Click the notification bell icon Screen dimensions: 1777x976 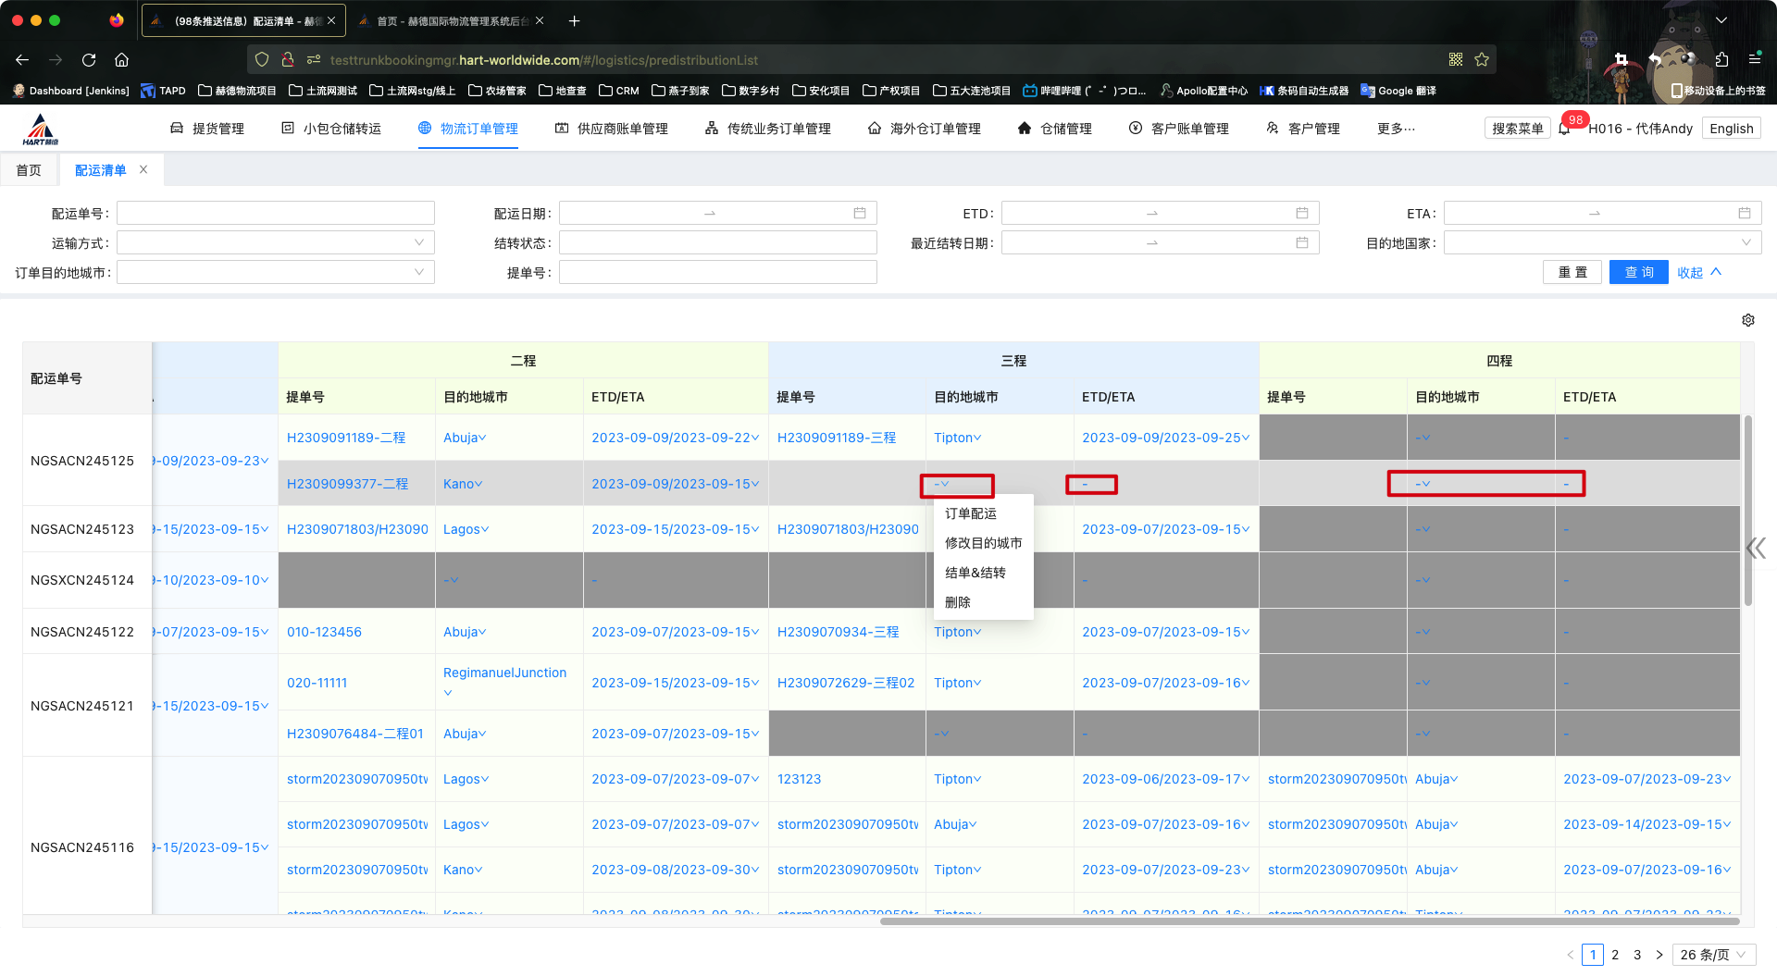coord(1564,129)
